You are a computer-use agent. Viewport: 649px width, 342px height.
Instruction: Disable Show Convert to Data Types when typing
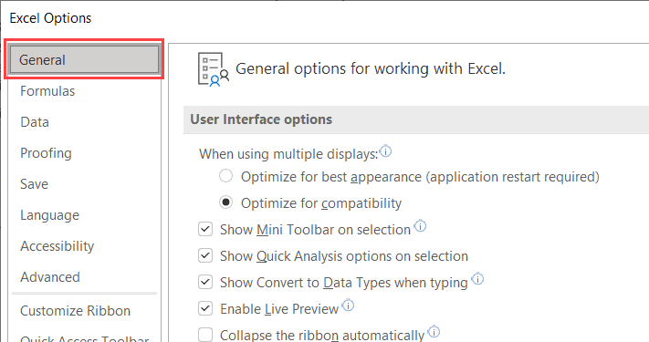(205, 282)
